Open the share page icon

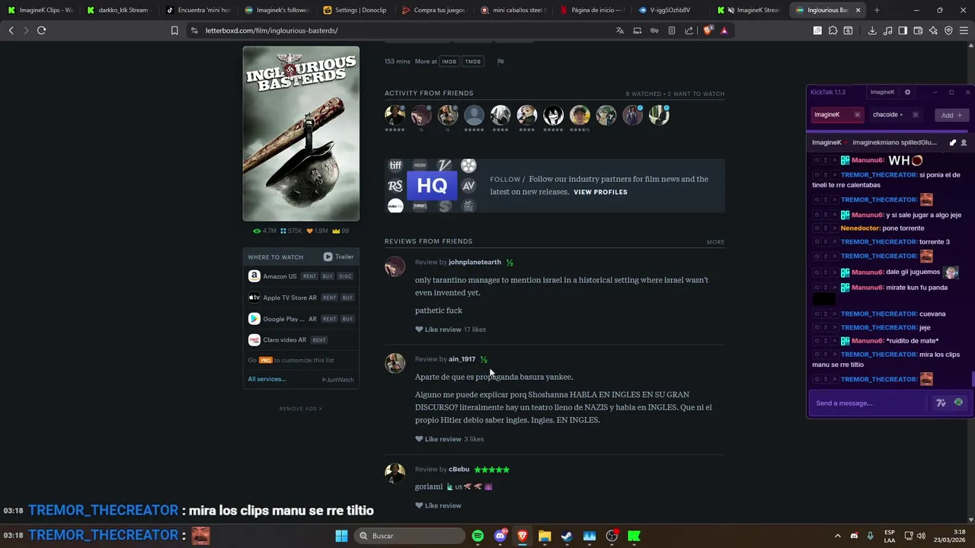coord(689,30)
